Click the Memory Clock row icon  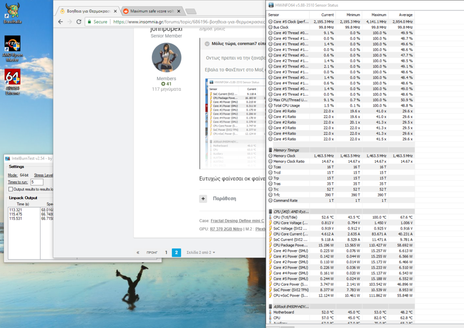point(270,156)
